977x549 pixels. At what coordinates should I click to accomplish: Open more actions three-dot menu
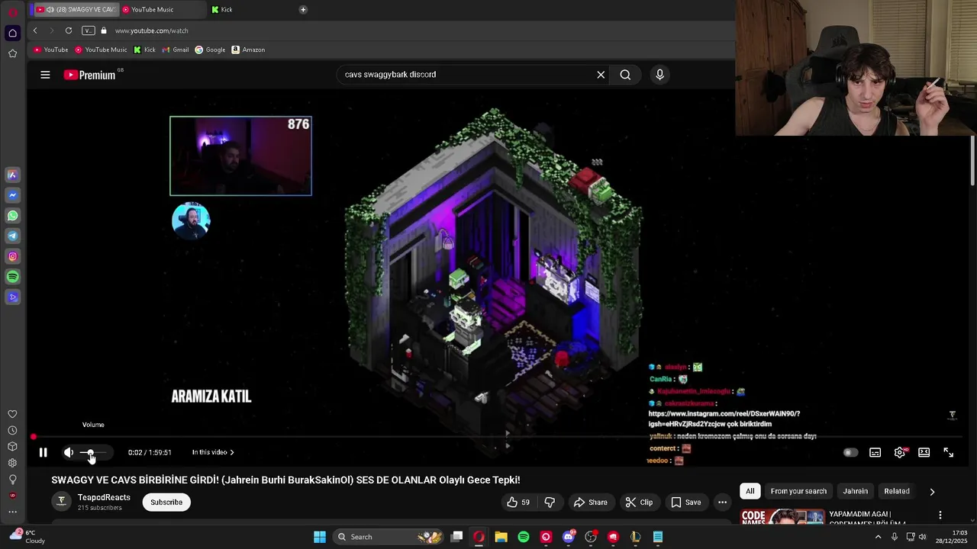pos(722,502)
